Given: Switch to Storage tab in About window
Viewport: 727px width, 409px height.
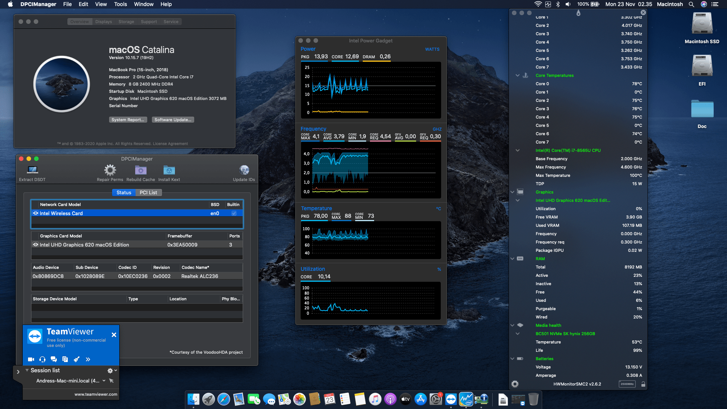Looking at the screenshot, I should (126, 22).
